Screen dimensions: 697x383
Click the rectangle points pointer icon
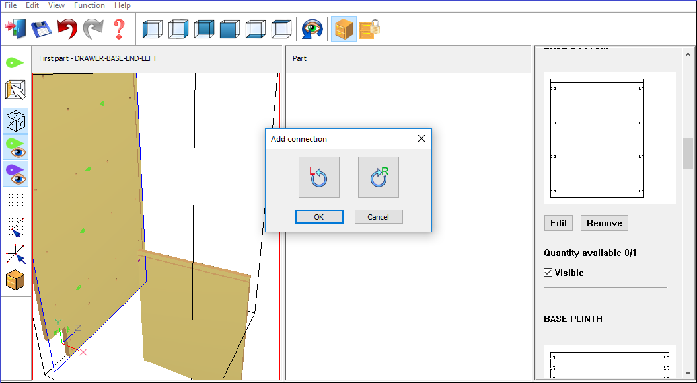click(x=16, y=253)
